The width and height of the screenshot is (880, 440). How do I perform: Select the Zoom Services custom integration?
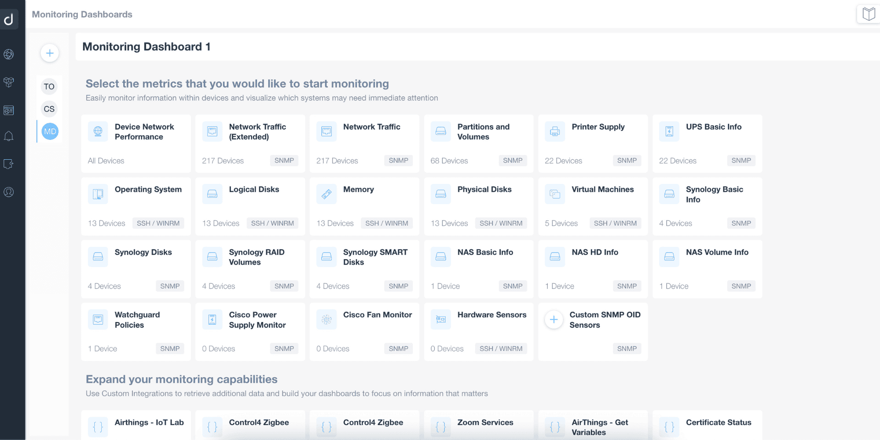(478, 425)
